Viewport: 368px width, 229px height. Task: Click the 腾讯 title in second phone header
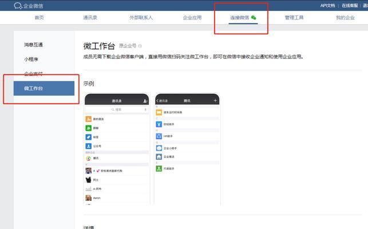187,101
